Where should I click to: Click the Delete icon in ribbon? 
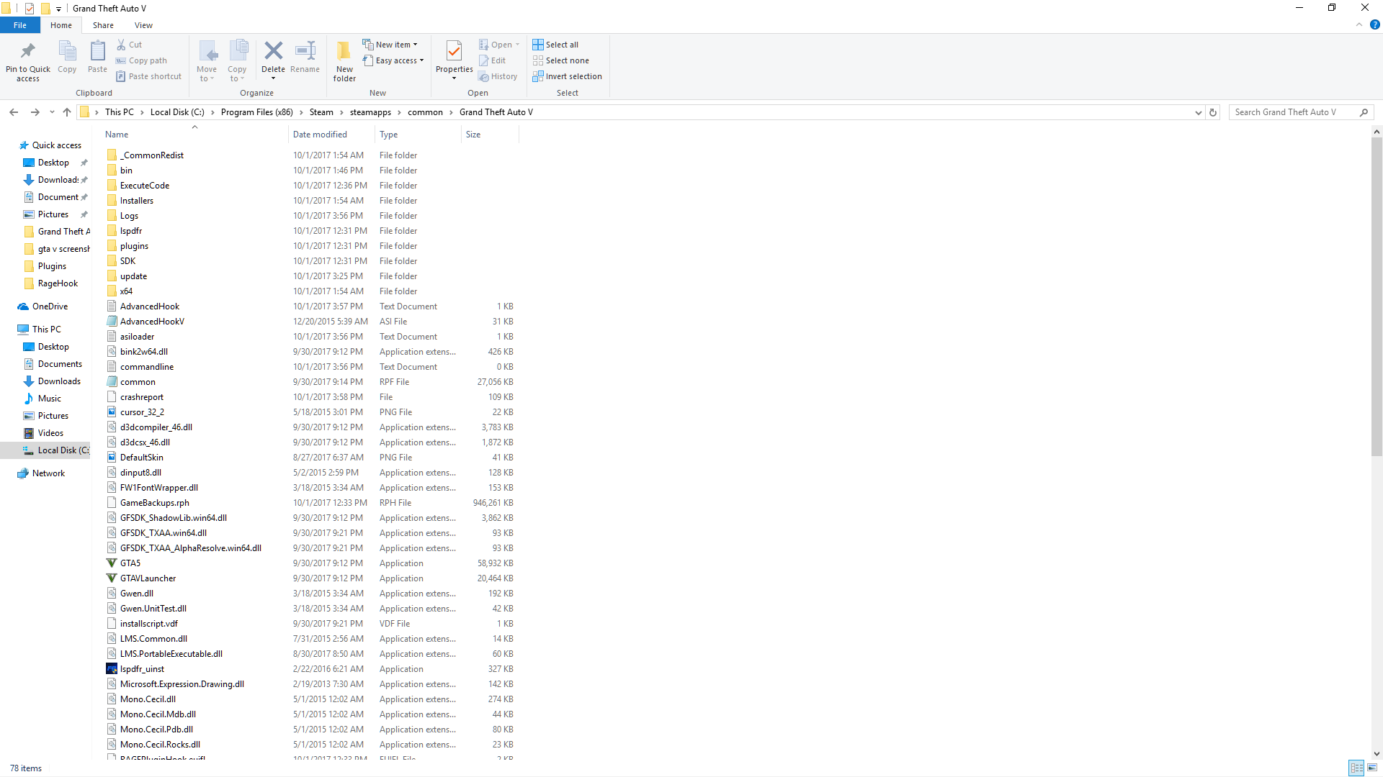click(273, 52)
